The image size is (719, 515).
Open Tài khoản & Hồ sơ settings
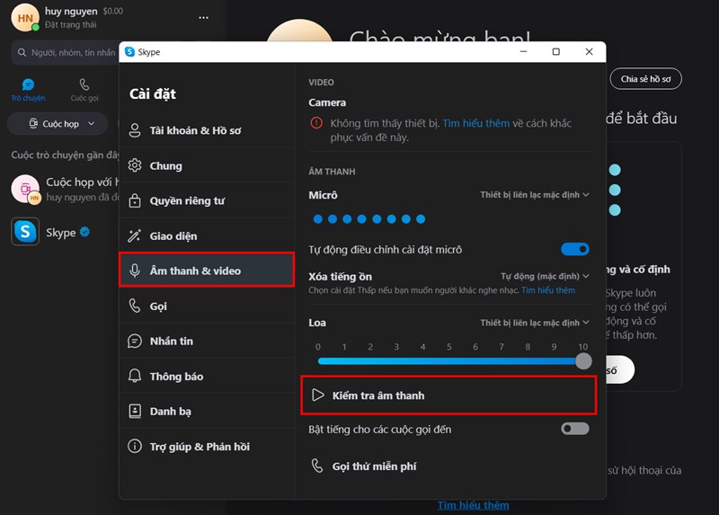tap(207, 130)
